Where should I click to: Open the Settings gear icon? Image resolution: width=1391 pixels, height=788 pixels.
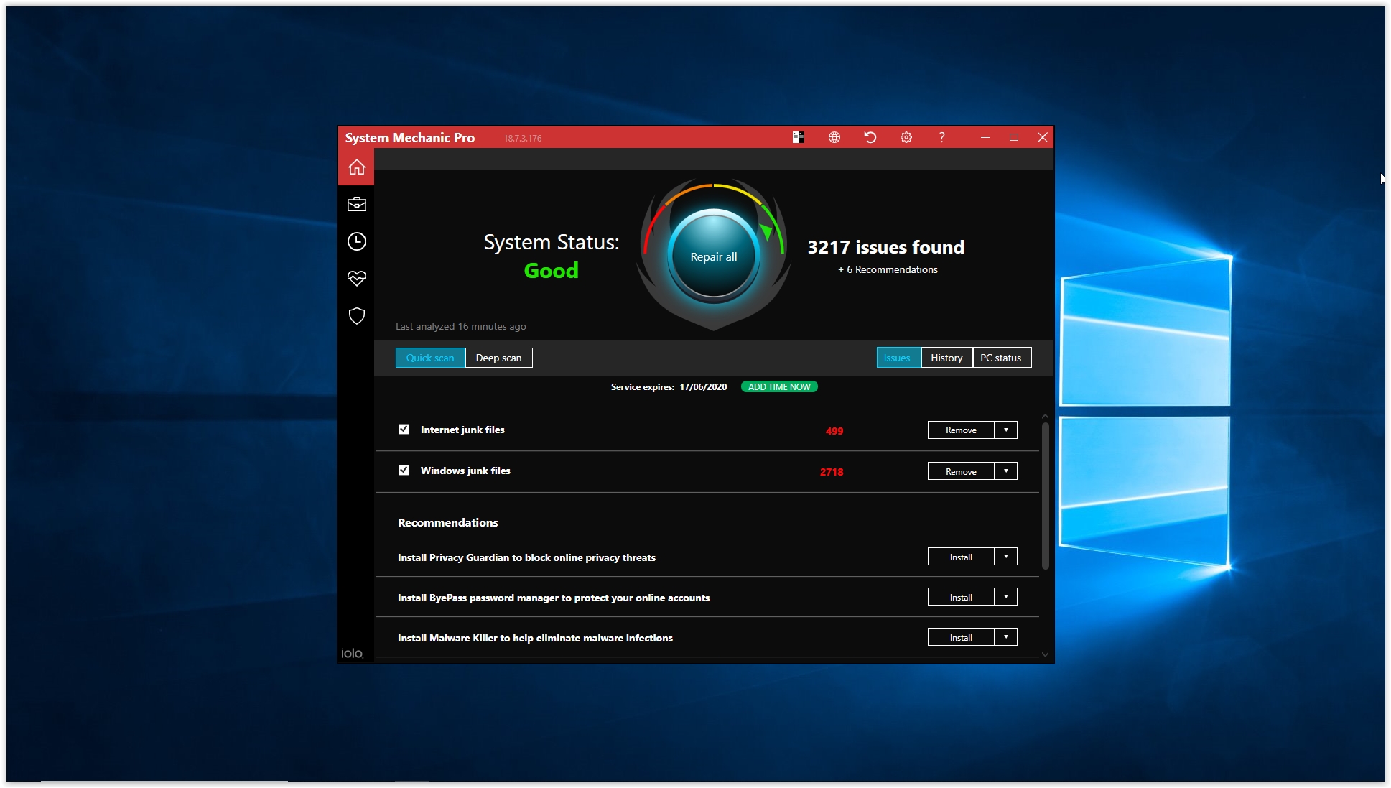[x=906, y=137]
